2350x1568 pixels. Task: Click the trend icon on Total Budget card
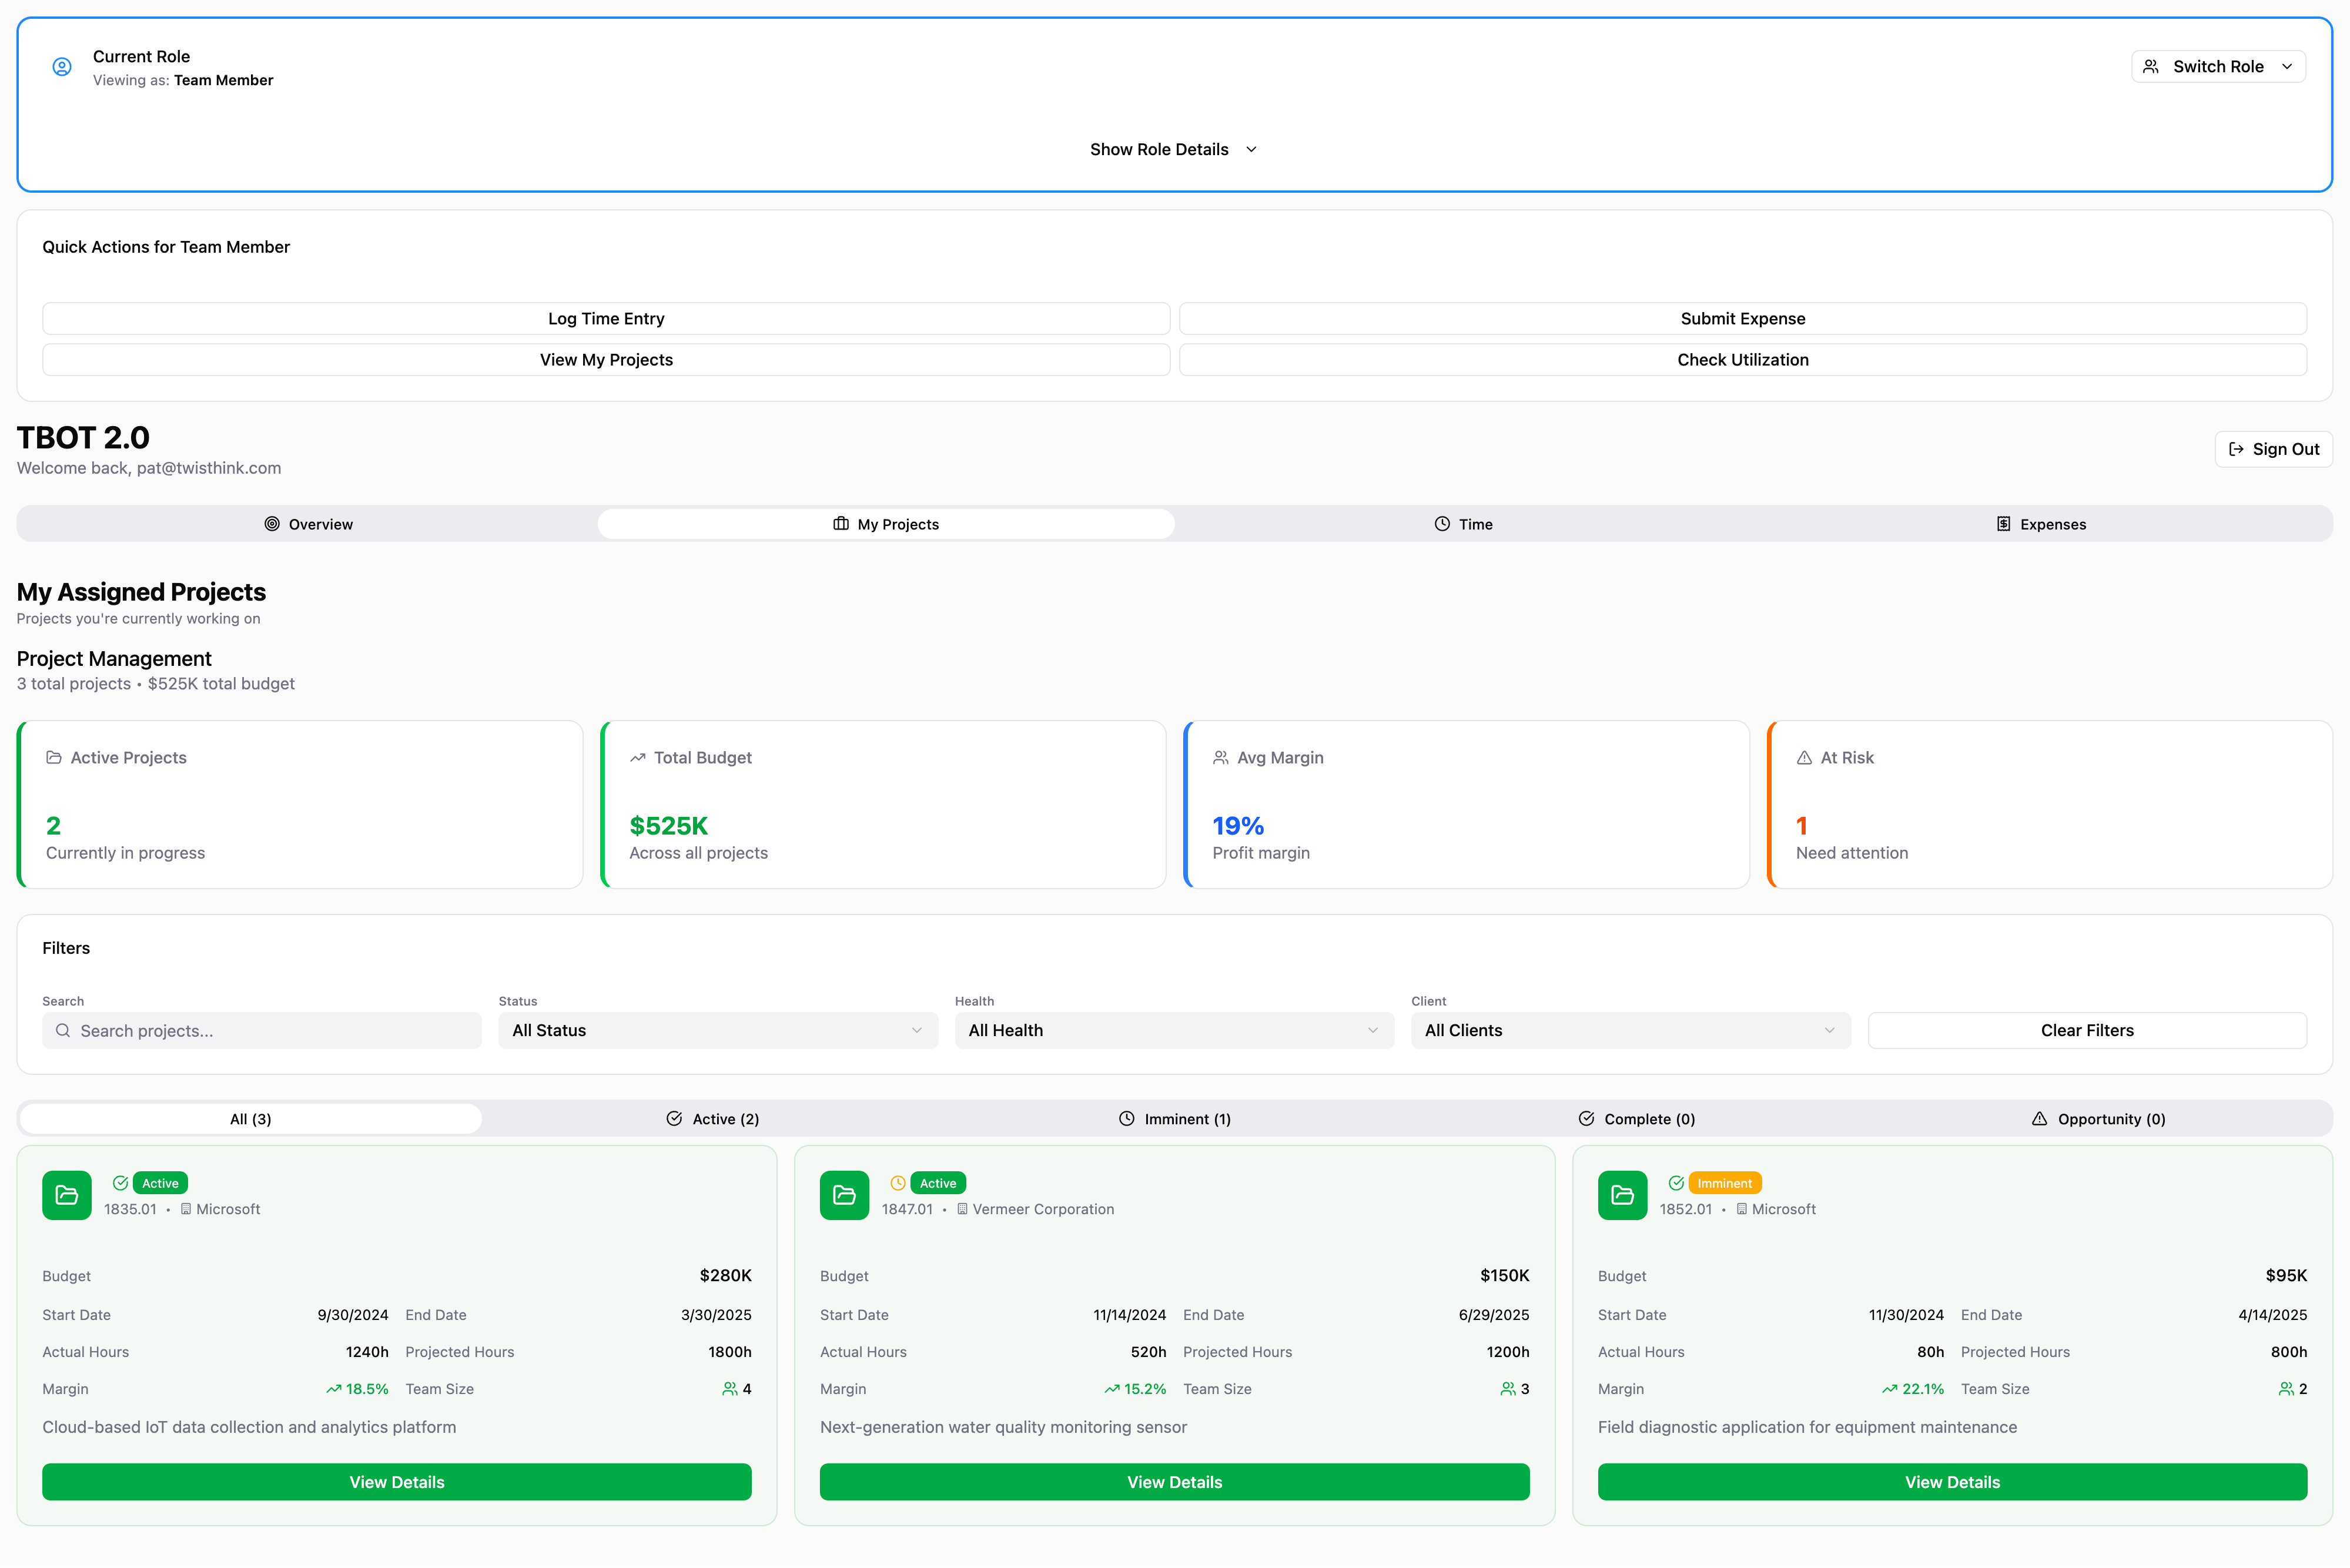[638, 758]
